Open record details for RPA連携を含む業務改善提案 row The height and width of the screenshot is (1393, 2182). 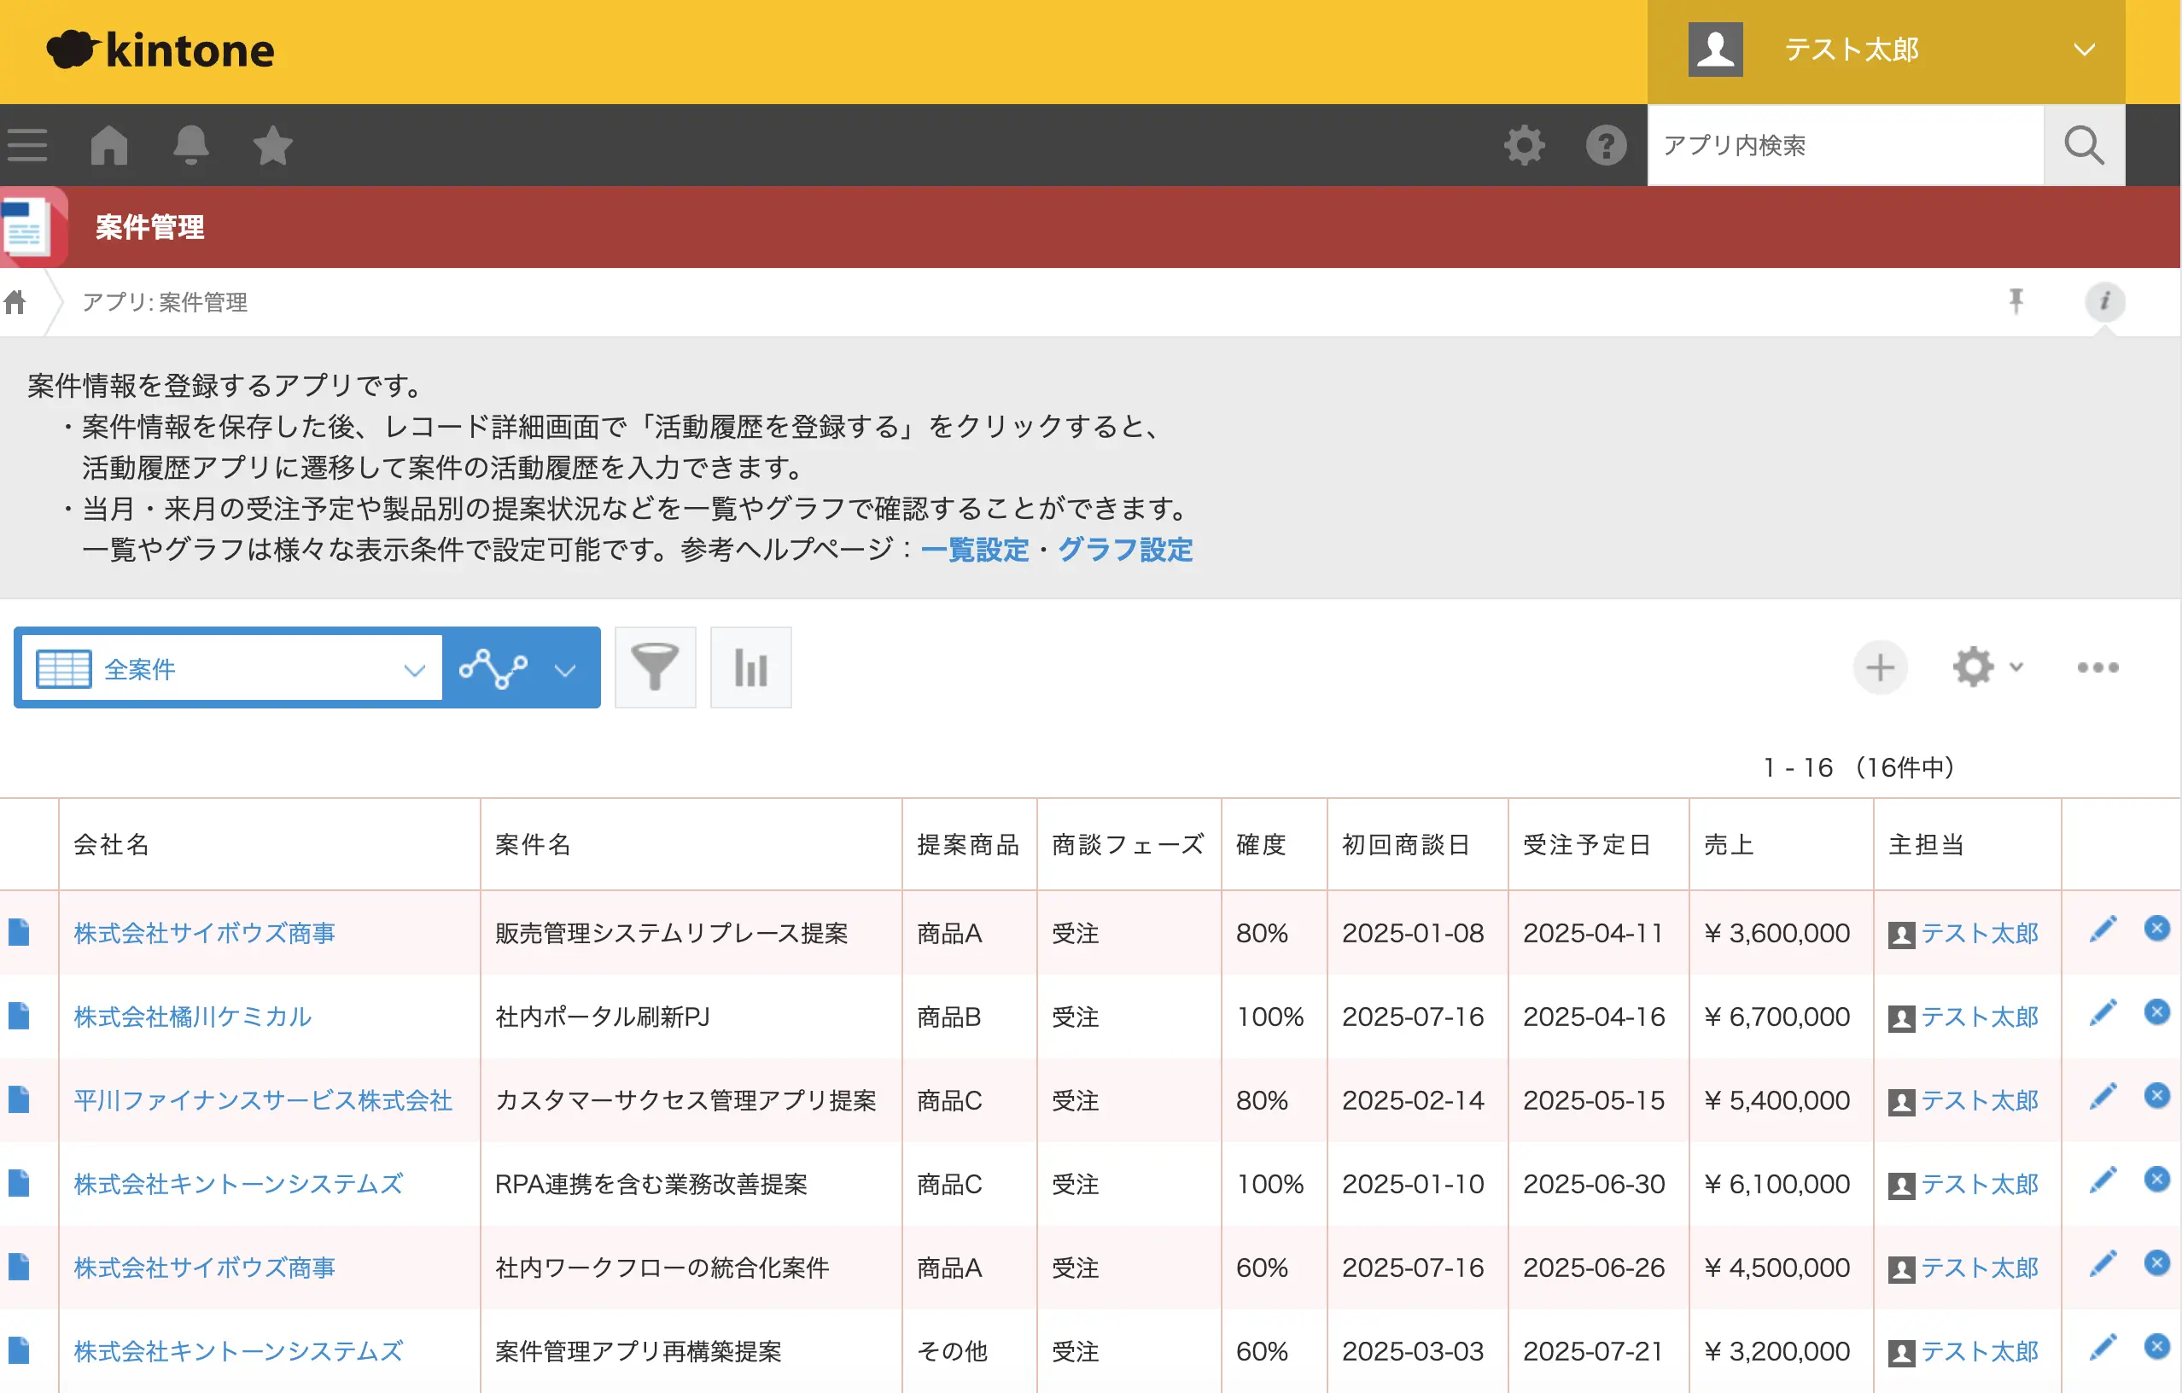[x=19, y=1183]
